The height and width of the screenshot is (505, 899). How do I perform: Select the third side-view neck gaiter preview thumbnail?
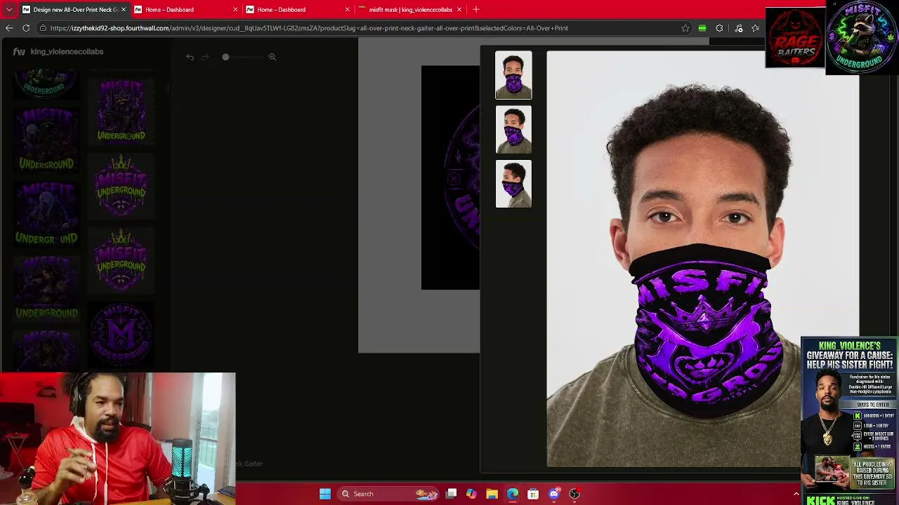coord(513,184)
